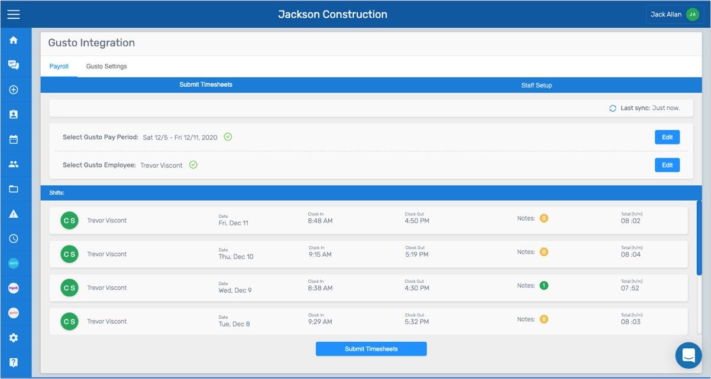Screen dimensions: 711x379
Task: Click CS avatar on Tue, Dec 8 shift
Action: click(x=69, y=321)
